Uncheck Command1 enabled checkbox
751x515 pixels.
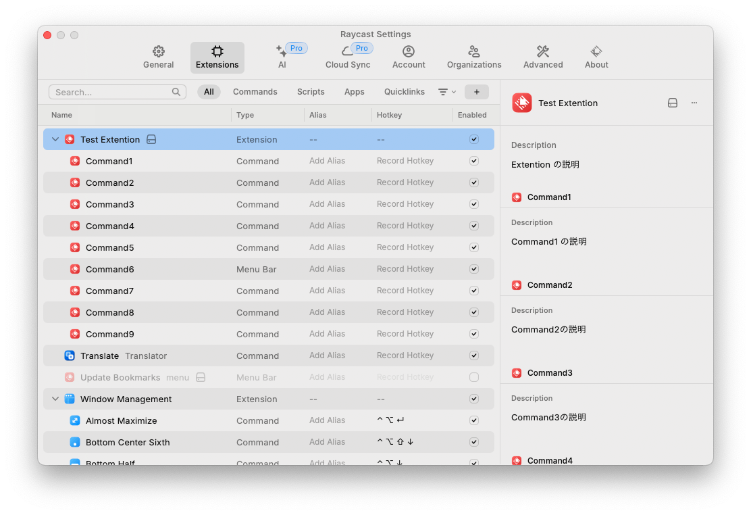coord(473,161)
